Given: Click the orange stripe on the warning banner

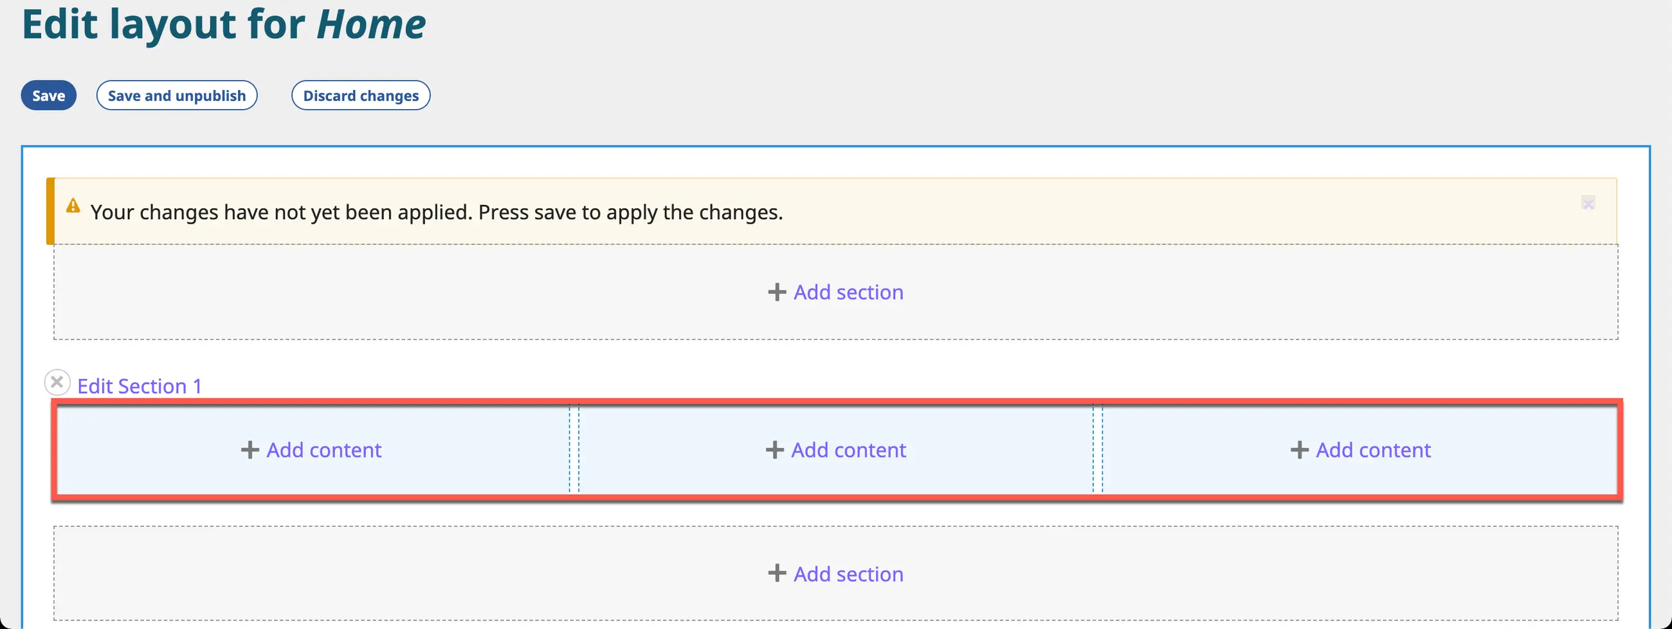Looking at the screenshot, I should click(x=50, y=211).
